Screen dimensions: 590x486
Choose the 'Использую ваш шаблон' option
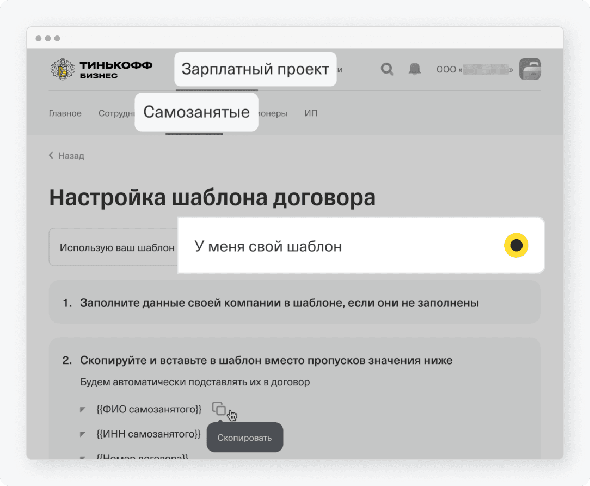click(x=116, y=247)
